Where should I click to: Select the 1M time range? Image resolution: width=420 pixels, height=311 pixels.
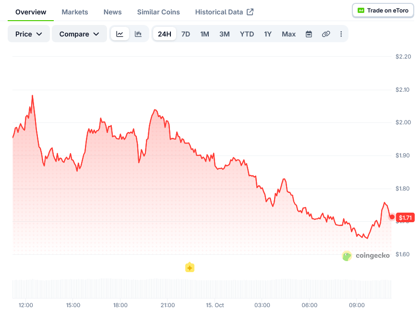[x=204, y=34]
